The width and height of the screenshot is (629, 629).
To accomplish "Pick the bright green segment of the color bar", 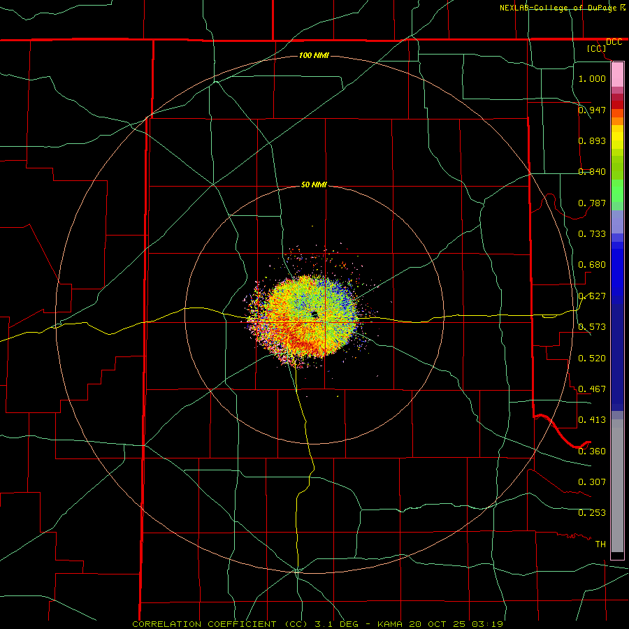I will pyautogui.click(x=617, y=191).
